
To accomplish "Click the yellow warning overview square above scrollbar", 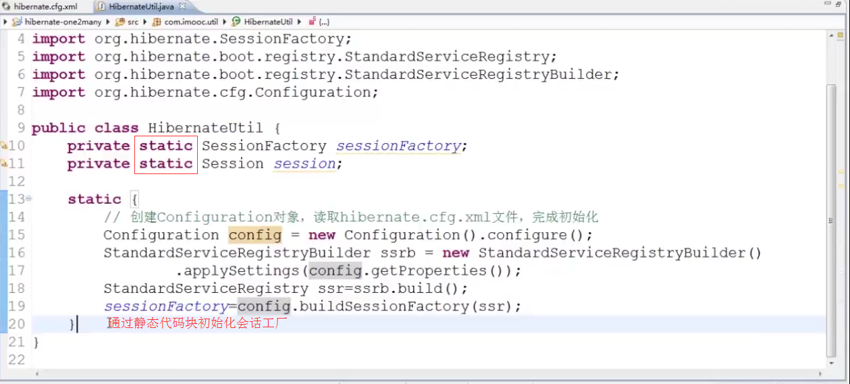I will click(x=839, y=35).
